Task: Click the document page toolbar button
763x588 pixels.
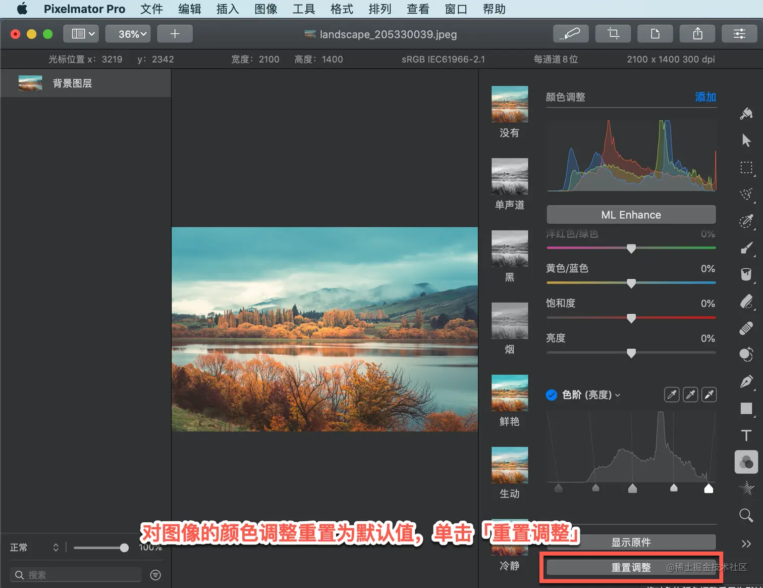Action: pos(656,34)
